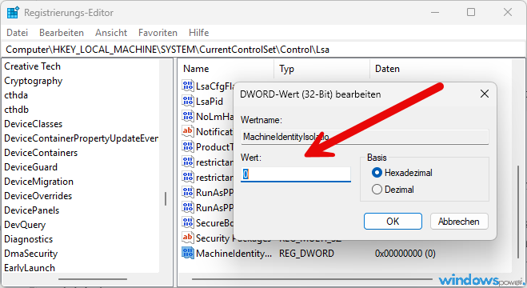Select the EarlyLaunch key in tree
This screenshot has height=288, width=527.
pyautogui.click(x=30, y=268)
